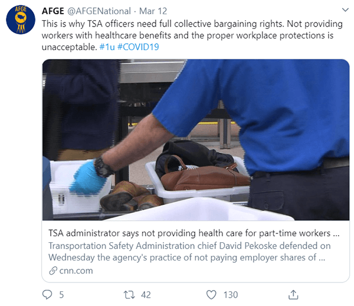Click the AFGE display name
Viewport: 354px width, 306px height.
[53, 11]
